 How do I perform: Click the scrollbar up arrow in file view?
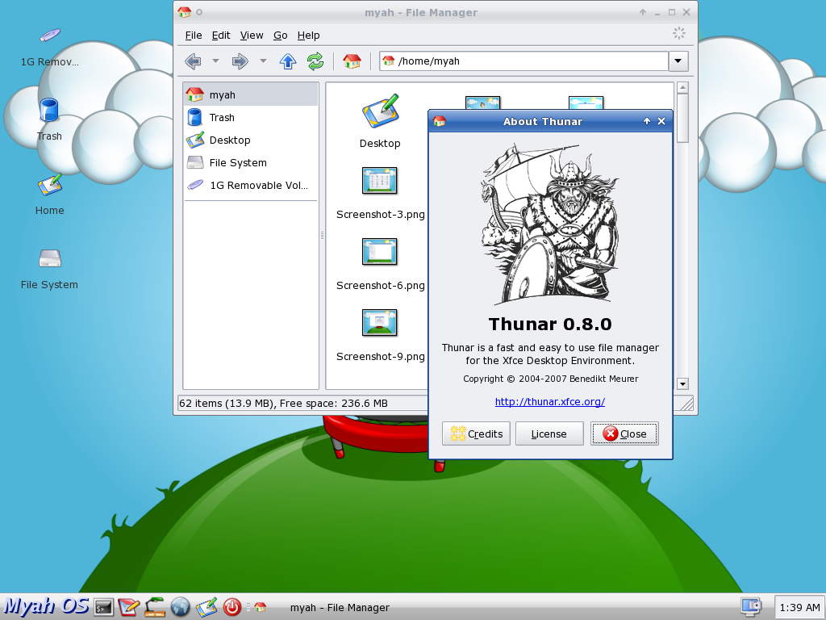coord(682,87)
